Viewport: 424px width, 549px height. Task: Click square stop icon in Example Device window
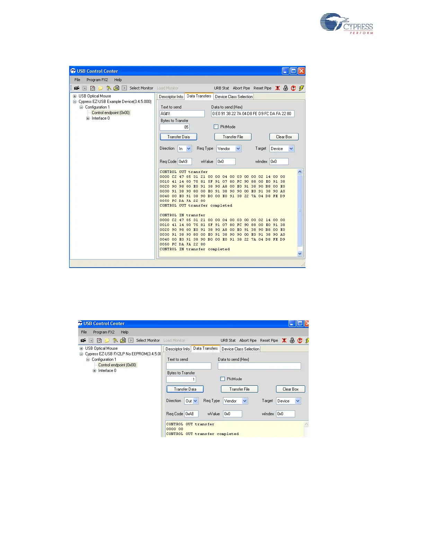(x=85, y=88)
